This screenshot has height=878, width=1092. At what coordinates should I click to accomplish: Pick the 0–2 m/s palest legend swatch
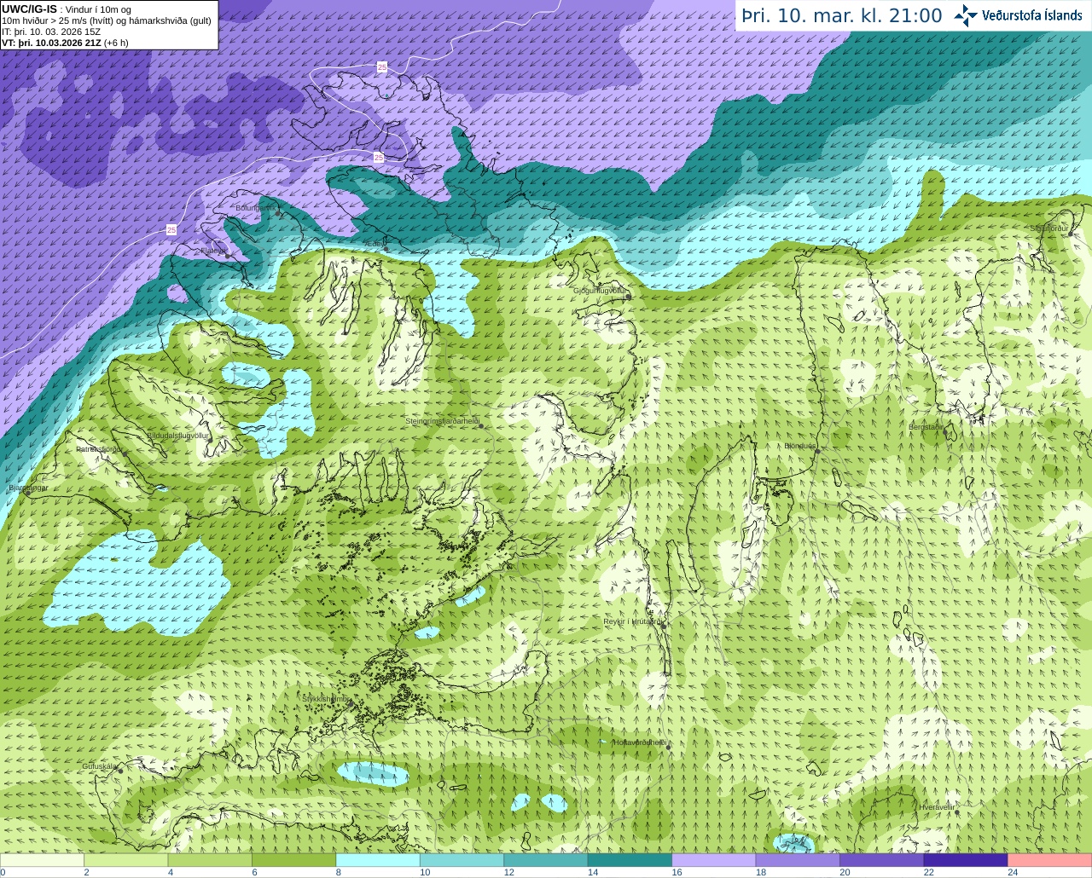click(x=43, y=860)
